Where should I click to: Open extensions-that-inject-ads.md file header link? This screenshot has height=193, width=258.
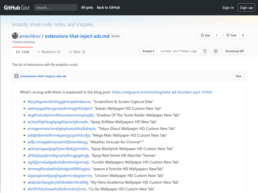[43, 76]
